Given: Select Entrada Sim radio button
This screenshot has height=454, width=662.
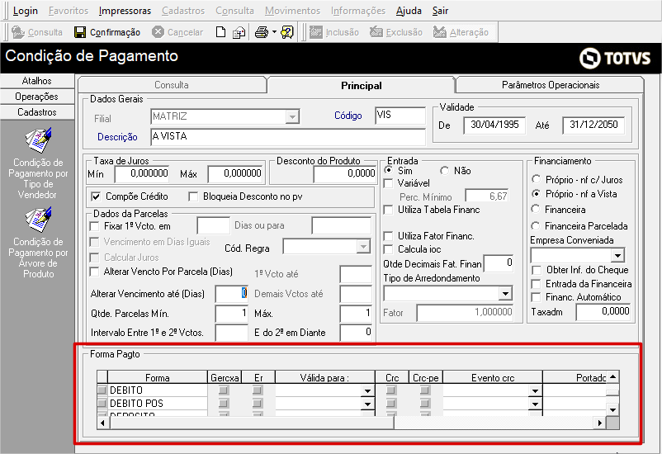Looking at the screenshot, I should (389, 170).
